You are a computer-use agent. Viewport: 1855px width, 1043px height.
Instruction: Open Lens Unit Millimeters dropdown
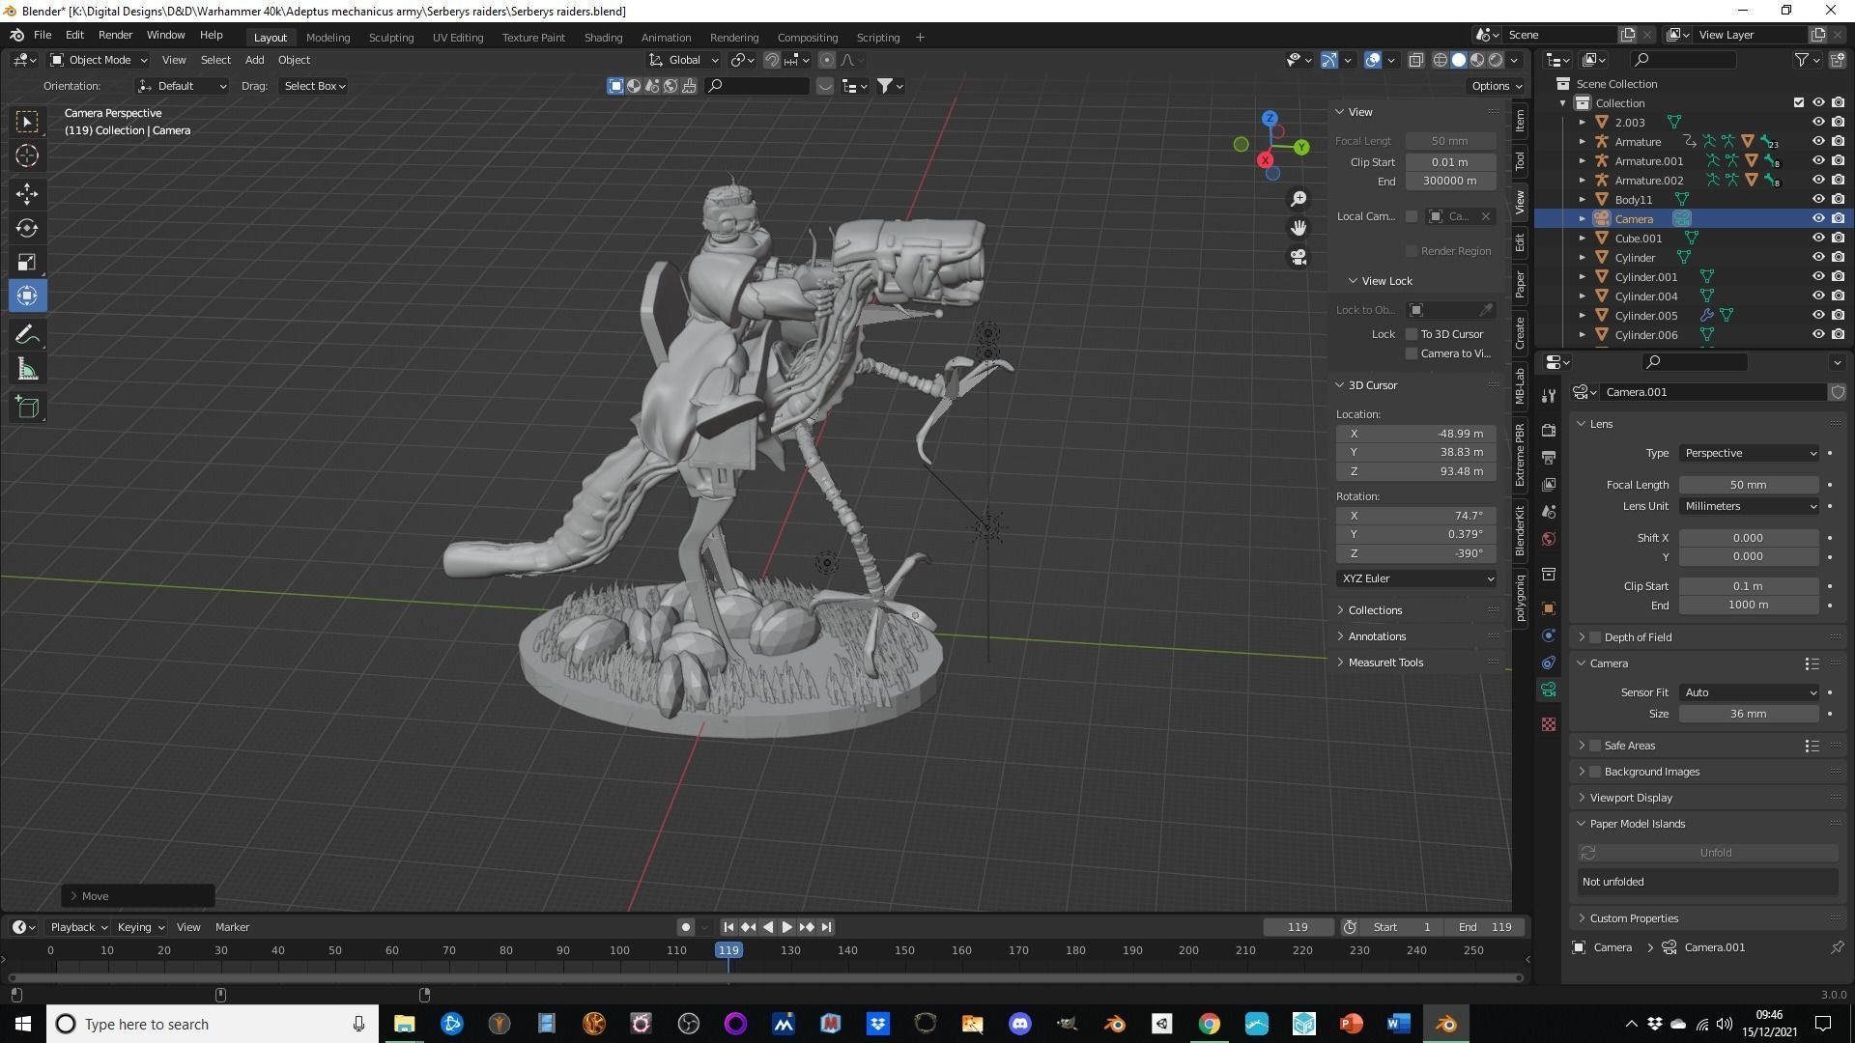(x=1750, y=506)
